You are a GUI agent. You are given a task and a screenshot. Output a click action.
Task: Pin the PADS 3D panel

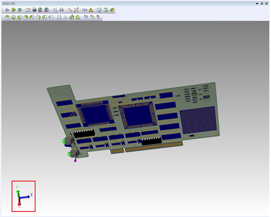(x=262, y=4)
